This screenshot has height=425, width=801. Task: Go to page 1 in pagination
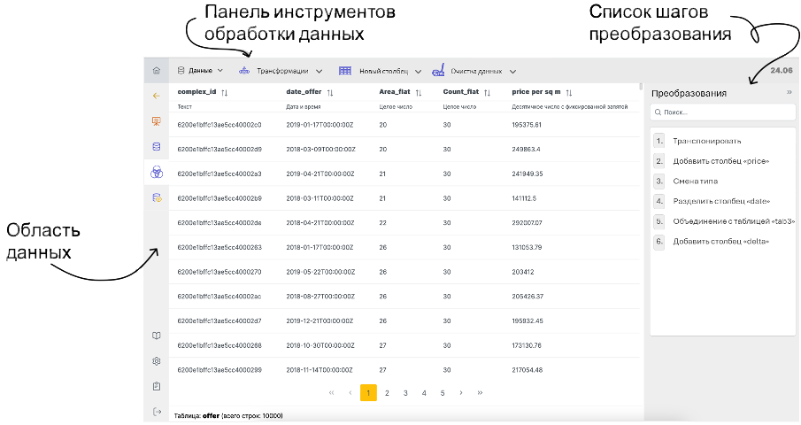[368, 393]
